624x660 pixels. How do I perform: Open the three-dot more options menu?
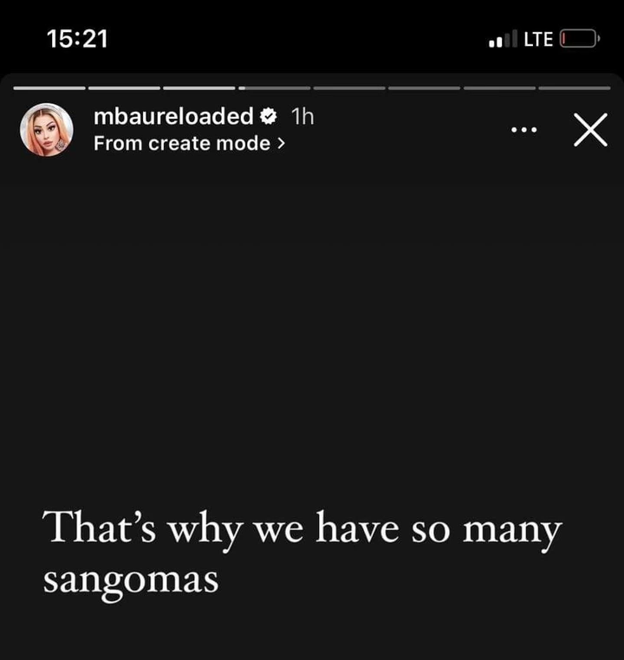tap(523, 130)
